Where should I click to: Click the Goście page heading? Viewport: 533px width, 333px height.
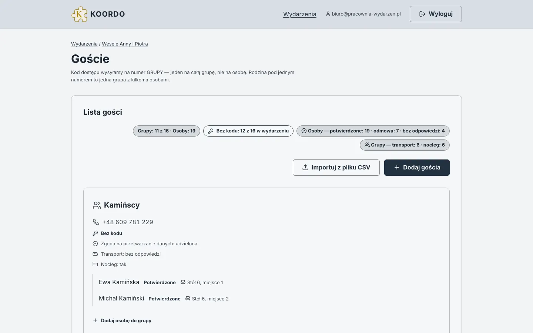coord(90,59)
